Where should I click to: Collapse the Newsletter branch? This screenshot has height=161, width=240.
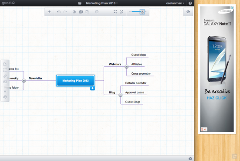[x=24, y=80]
